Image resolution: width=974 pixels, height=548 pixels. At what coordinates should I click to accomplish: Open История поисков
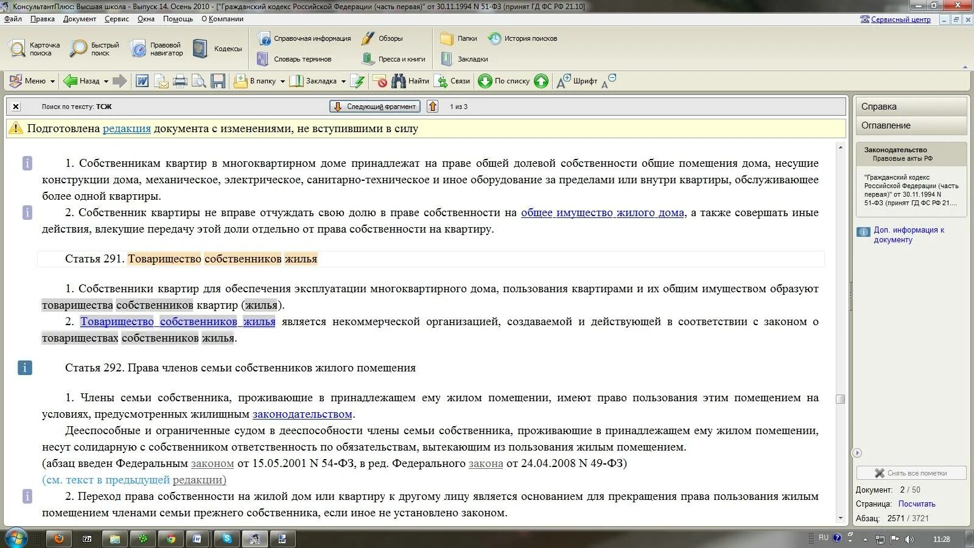click(x=523, y=38)
